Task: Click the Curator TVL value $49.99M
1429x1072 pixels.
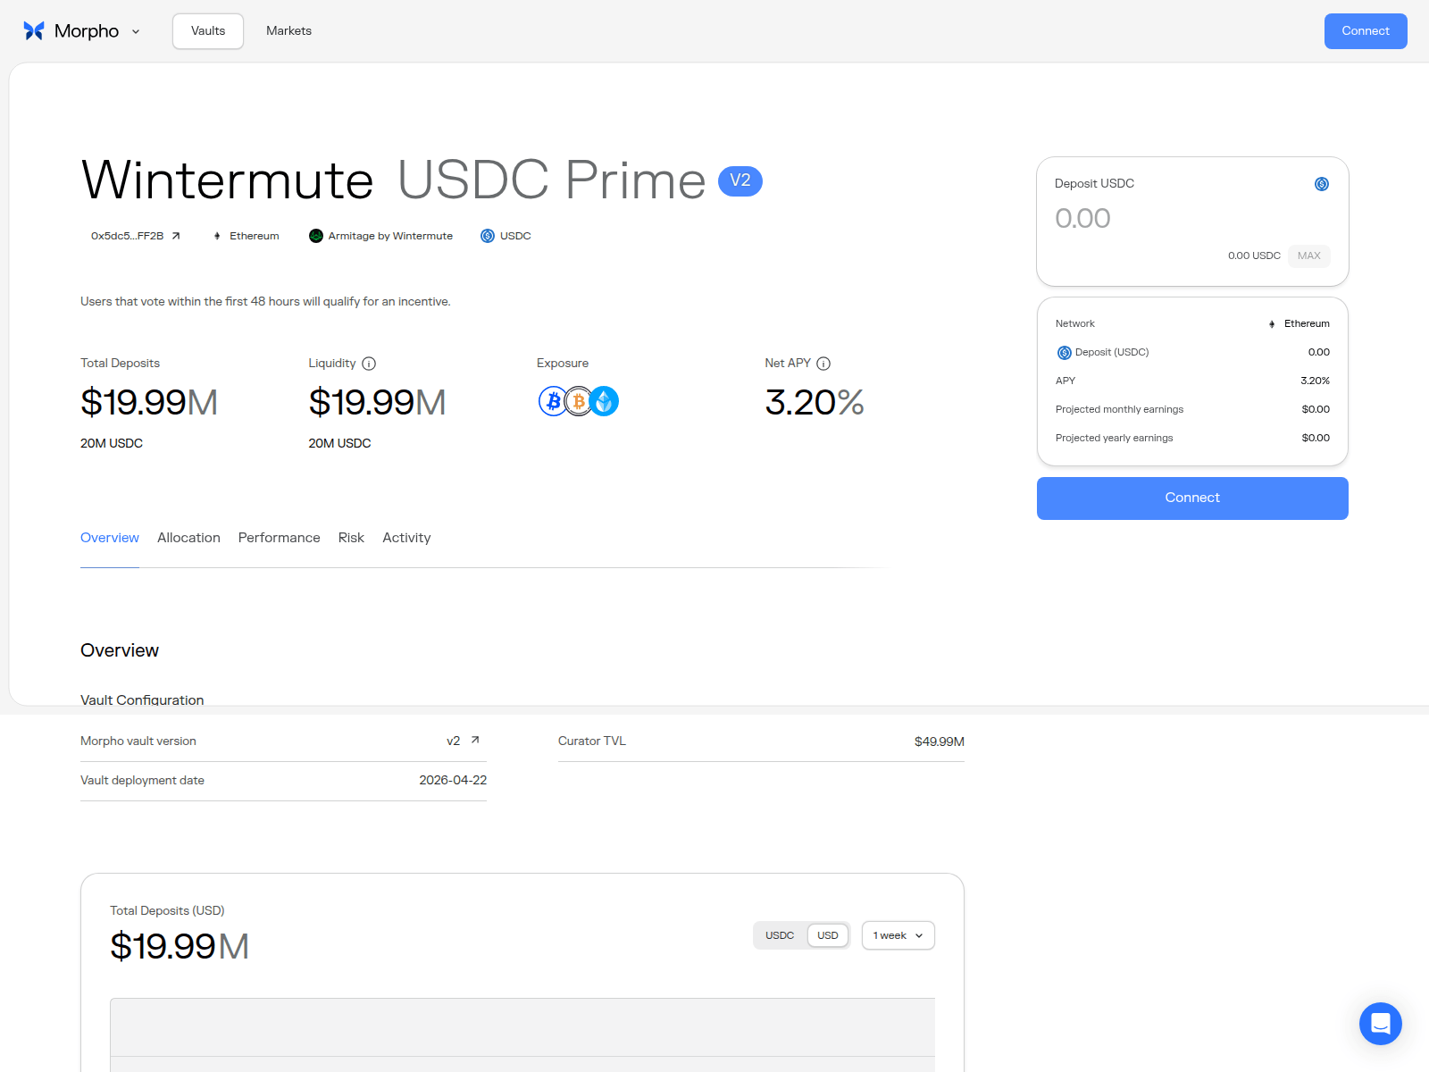Action: (940, 741)
